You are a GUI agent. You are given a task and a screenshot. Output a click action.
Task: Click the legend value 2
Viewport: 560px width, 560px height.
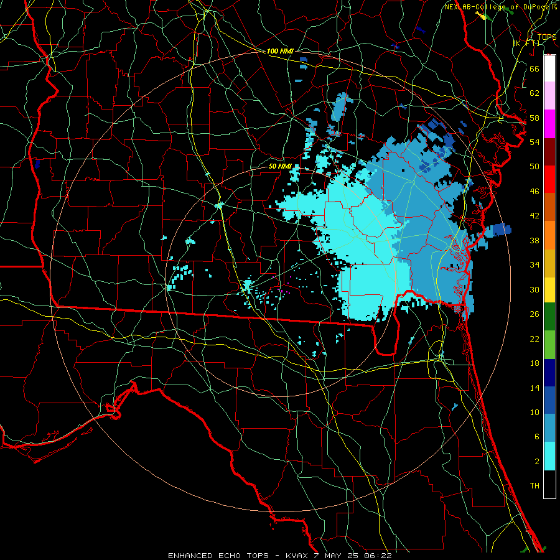click(537, 462)
